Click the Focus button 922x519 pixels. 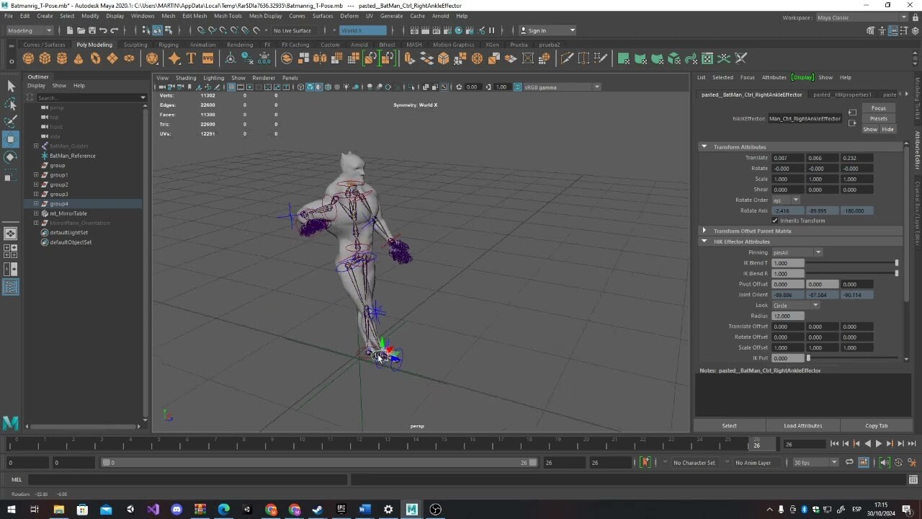coord(878,108)
